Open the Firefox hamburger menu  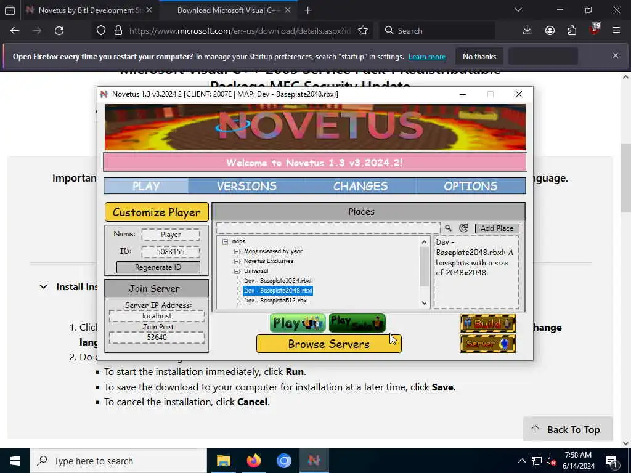(x=616, y=31)
